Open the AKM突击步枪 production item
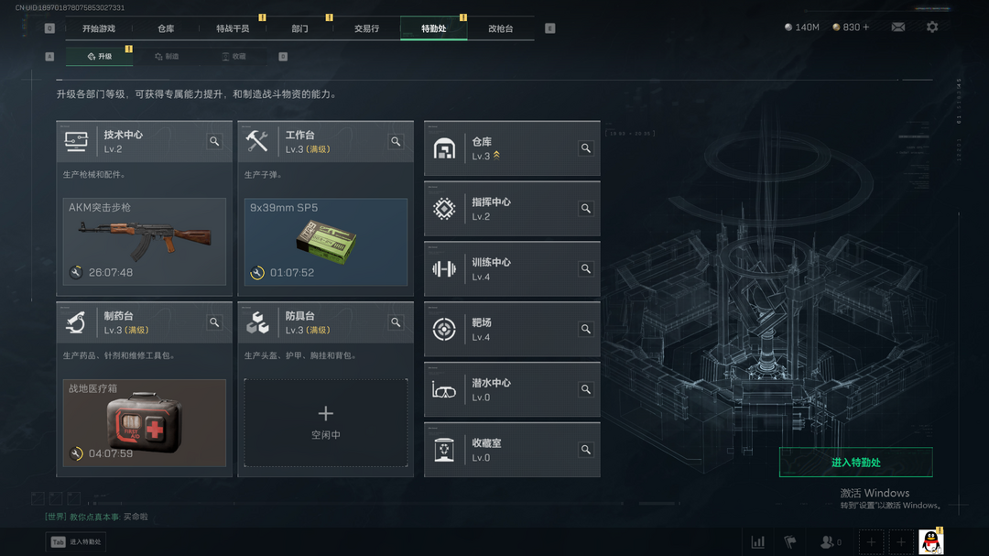Image resolution: width=989 pixels, height=556 pixels. [145, 242]
